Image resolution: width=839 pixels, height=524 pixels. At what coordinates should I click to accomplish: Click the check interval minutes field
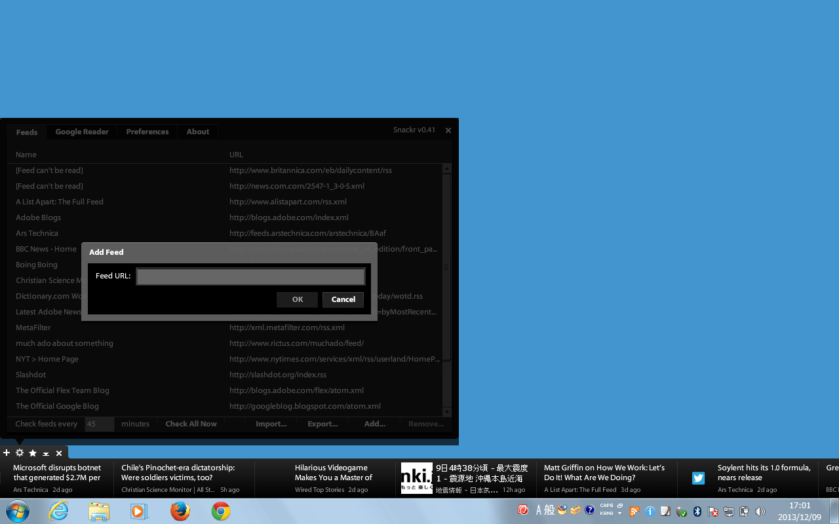click(100, 424)
